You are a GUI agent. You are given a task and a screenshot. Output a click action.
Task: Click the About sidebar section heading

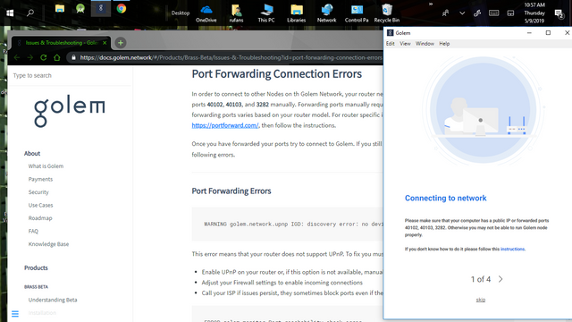[x=32, y=153]
